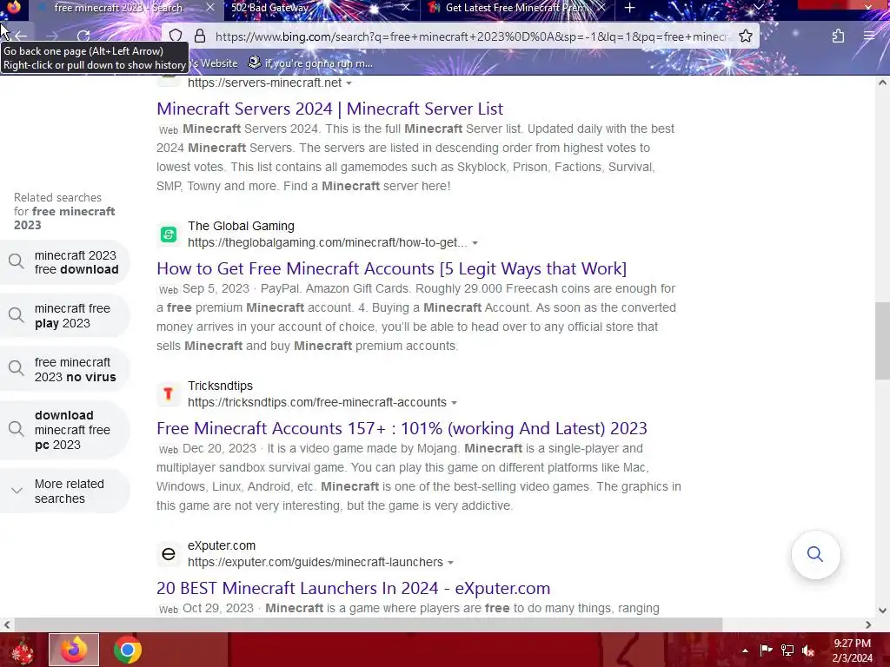Open the Action Center flag icon
890x667 pixels.
[x=766, y=650]
